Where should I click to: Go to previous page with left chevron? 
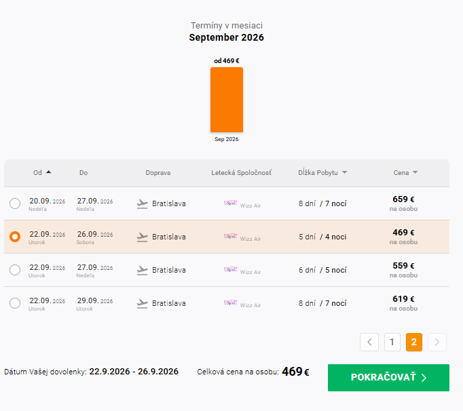coord(369,342)
